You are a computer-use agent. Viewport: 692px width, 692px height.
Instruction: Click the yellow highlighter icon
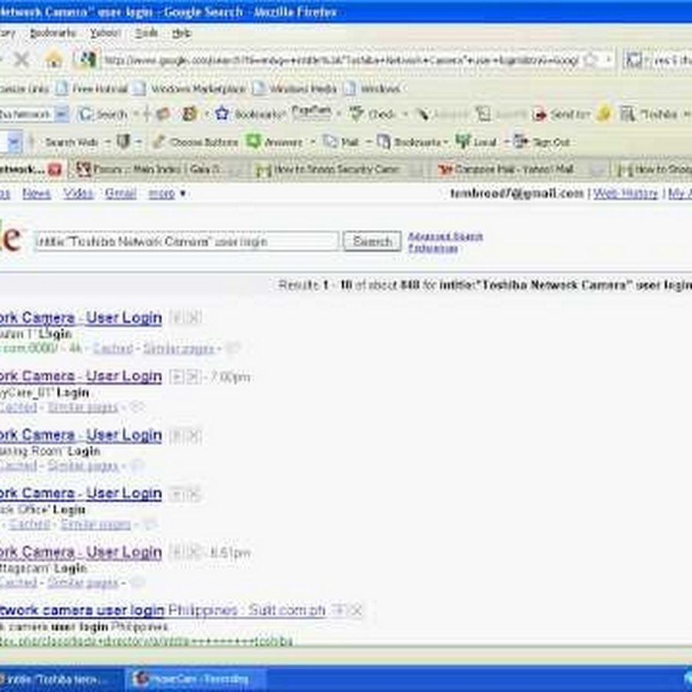[x=604, y=115]
